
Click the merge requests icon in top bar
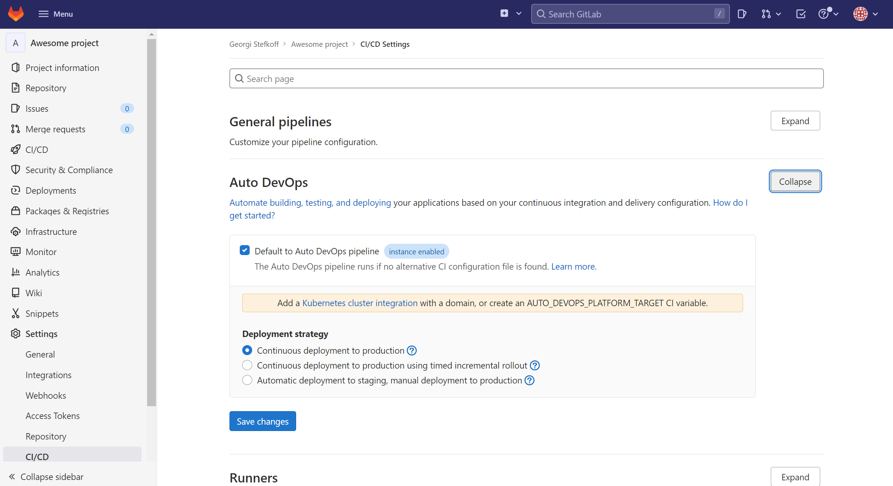point(766,14)
